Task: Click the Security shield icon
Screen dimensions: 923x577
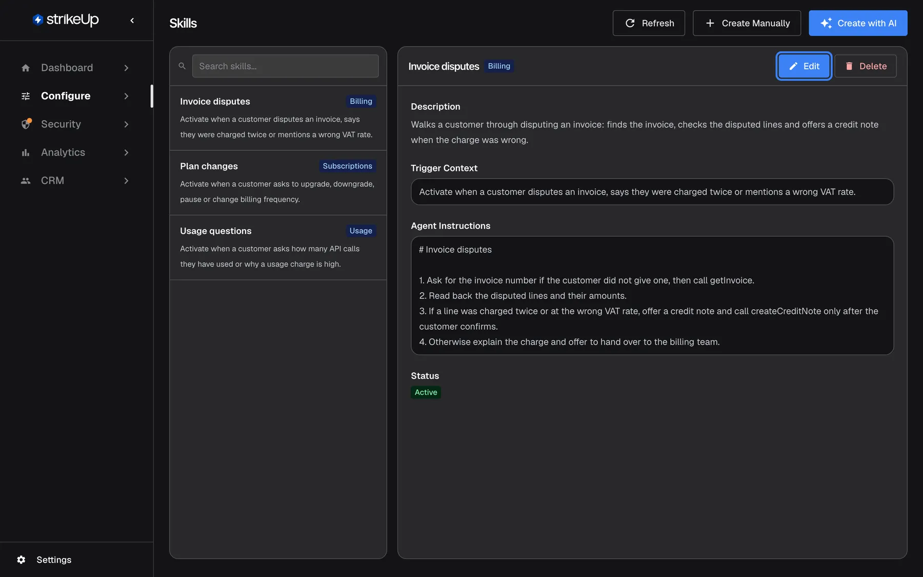Action: (26, 124)
